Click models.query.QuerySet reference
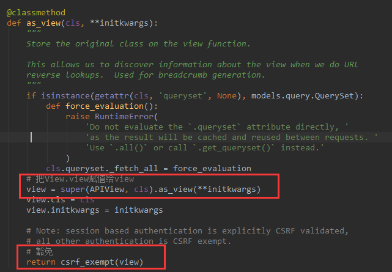 303,96
